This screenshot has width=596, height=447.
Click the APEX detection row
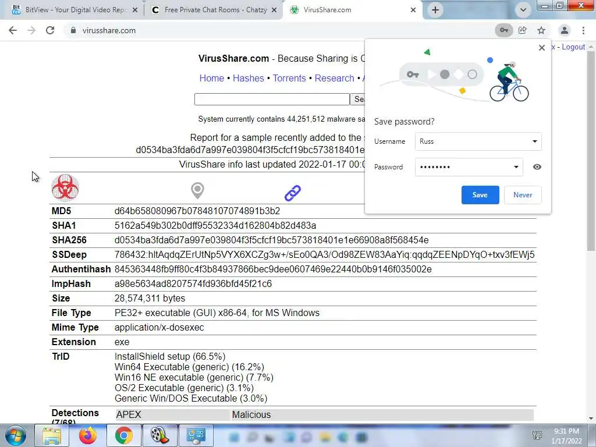point(324,414)
